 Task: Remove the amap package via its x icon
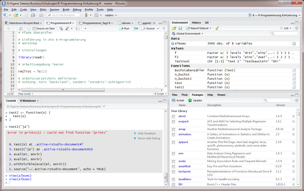coord(294,129)
